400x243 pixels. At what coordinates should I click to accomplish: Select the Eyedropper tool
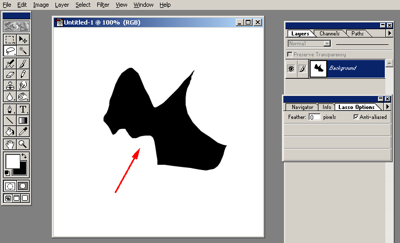tap(23, 131)
